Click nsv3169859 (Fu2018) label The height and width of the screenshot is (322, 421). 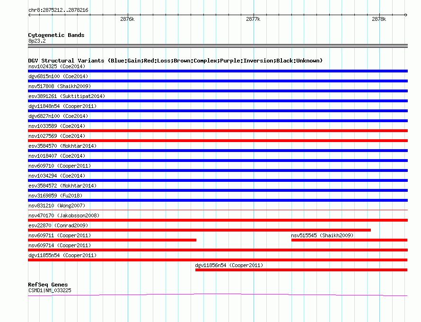coord(55,196)
